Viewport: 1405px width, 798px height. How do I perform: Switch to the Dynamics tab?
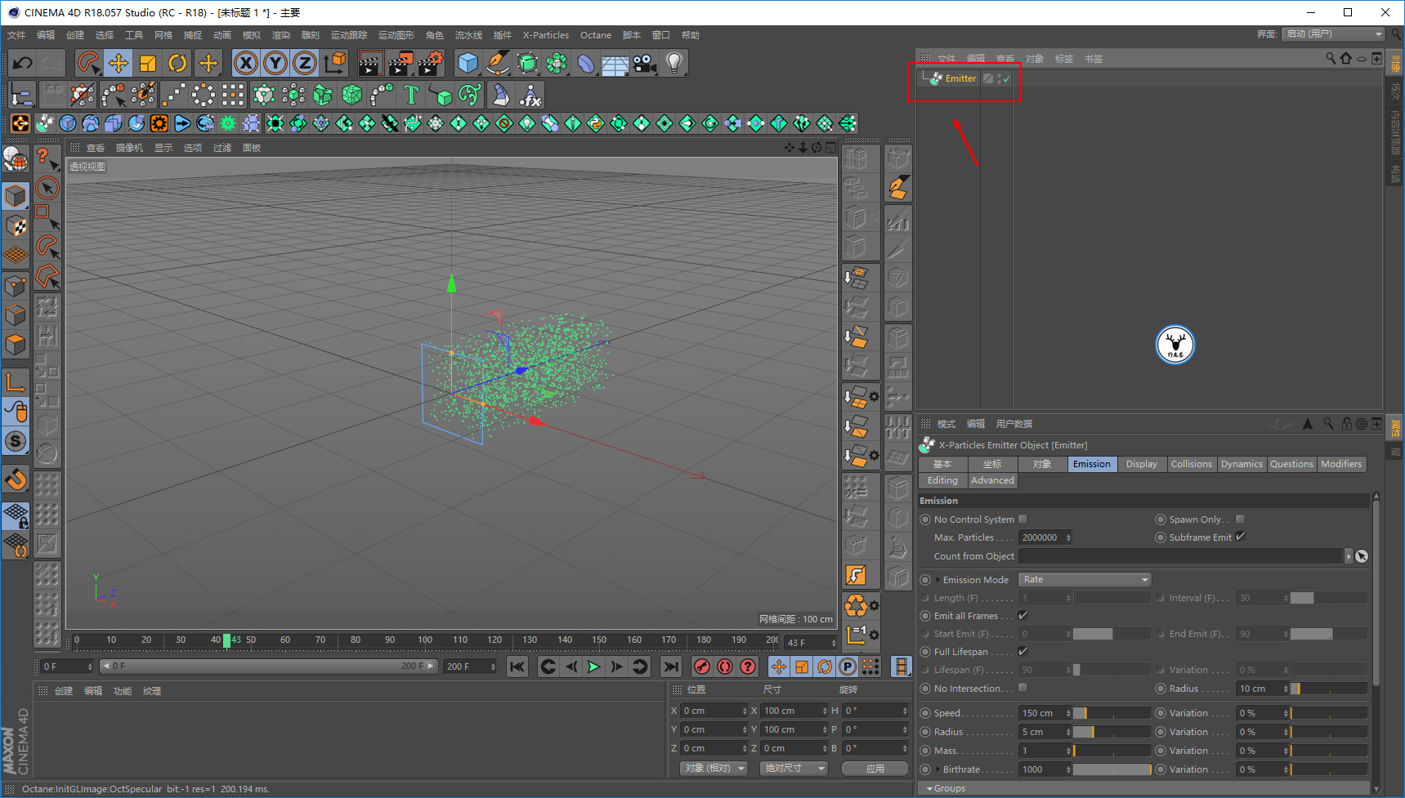tap(1242, 464)
